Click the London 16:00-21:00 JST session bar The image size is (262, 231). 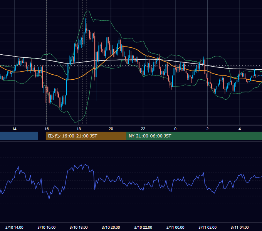click(x=86, y=136)
